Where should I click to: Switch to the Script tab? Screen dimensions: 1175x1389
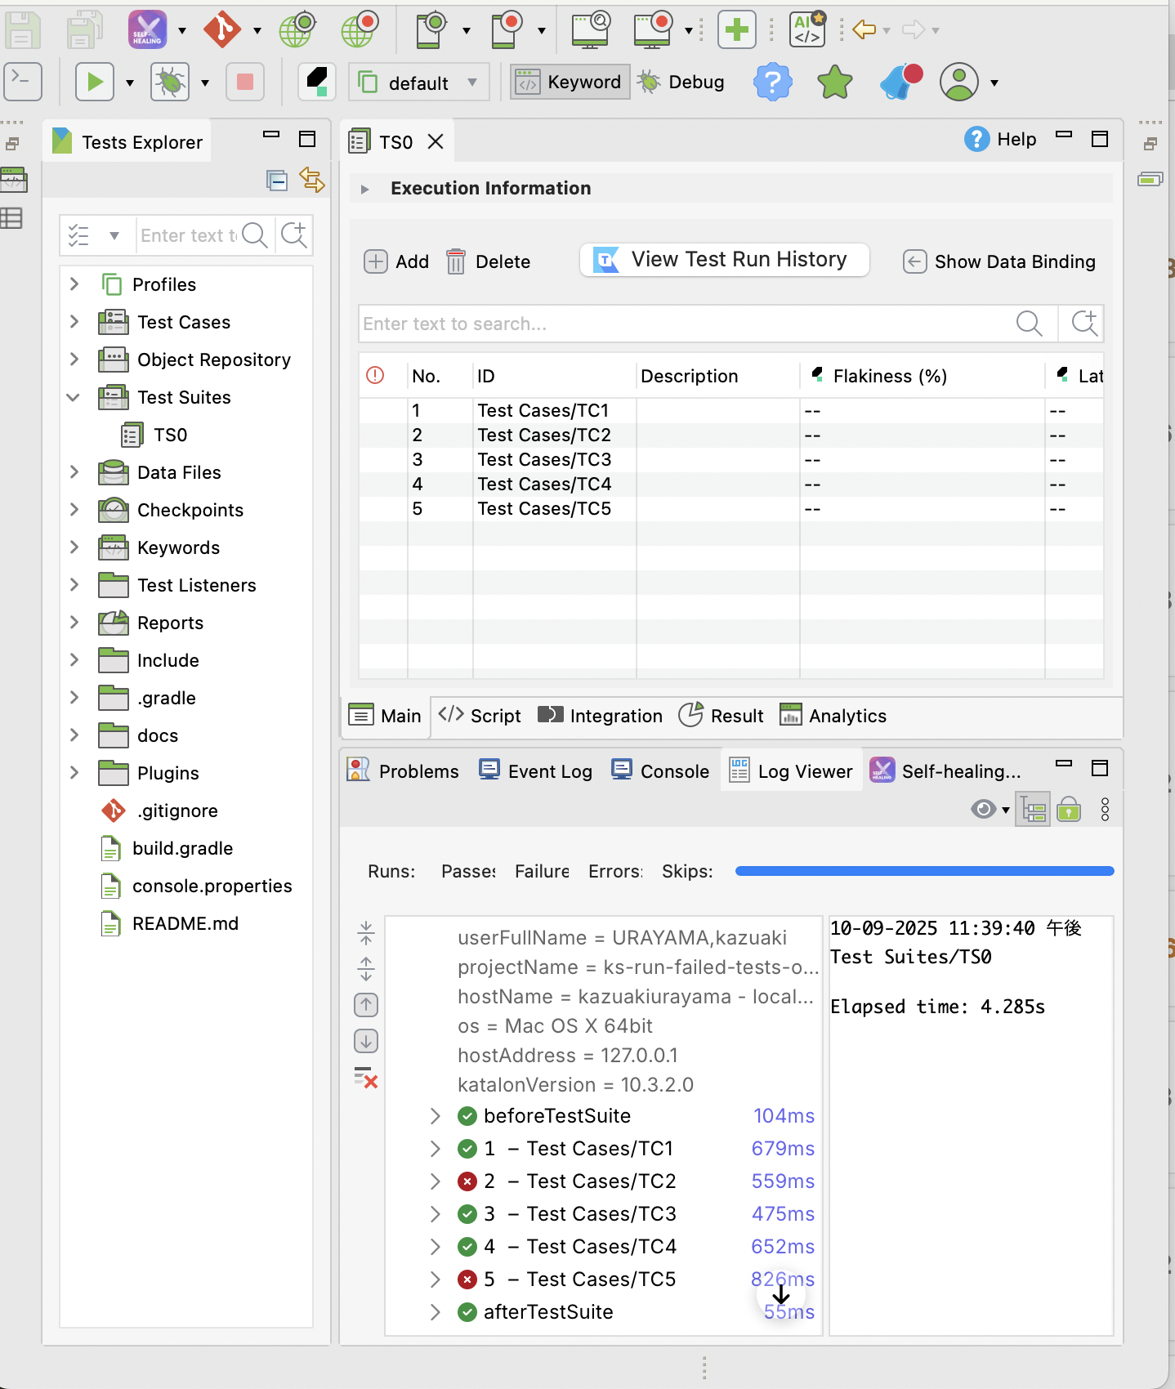[x=480, y=716]
